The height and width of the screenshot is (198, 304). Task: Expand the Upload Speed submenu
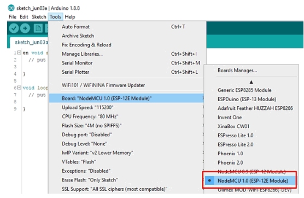(x=126, y=107)
